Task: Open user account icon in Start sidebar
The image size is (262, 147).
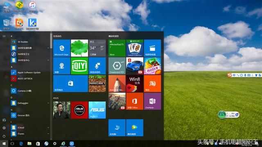Action: pyautogui.click(x=4, y=120)
